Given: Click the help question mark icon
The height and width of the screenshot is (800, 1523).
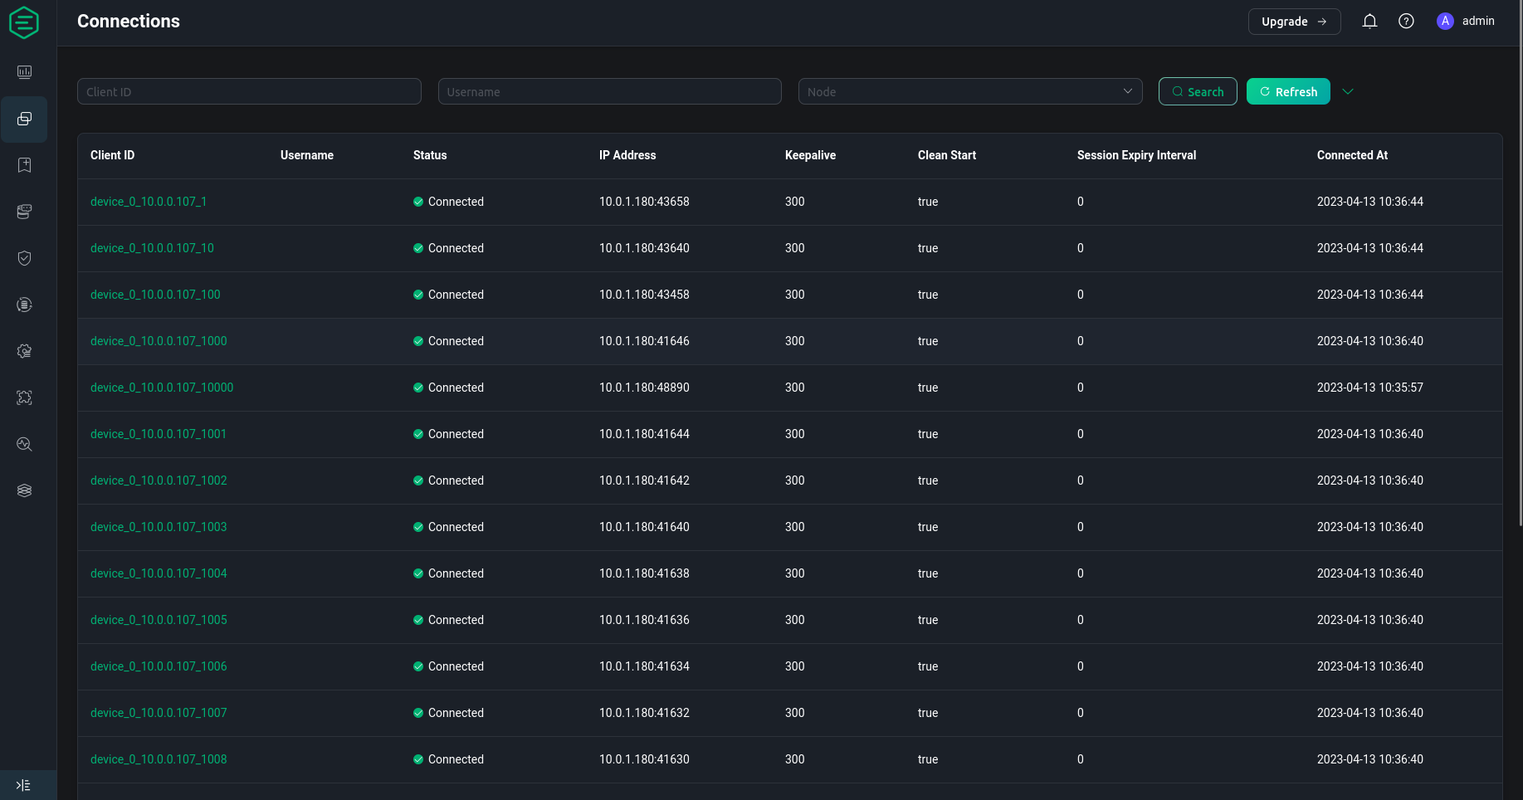Looking at the screenshot, I should (1407, 21).
